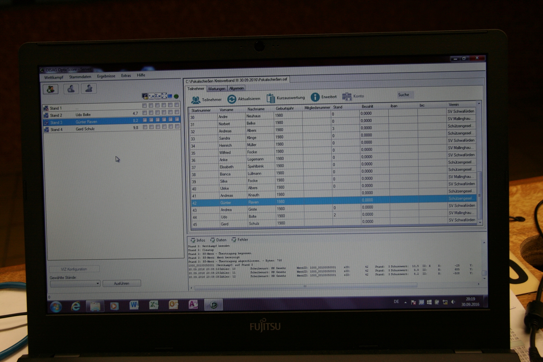
Task: Click the lock screen icon above stand list
Action: pyautogui.click(x=145, y=96)
